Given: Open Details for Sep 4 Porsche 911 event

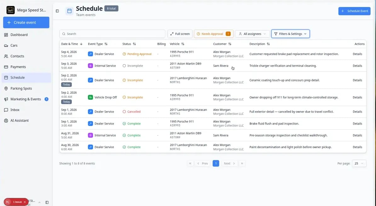Looking at the screenshot, I should (357, 54).
